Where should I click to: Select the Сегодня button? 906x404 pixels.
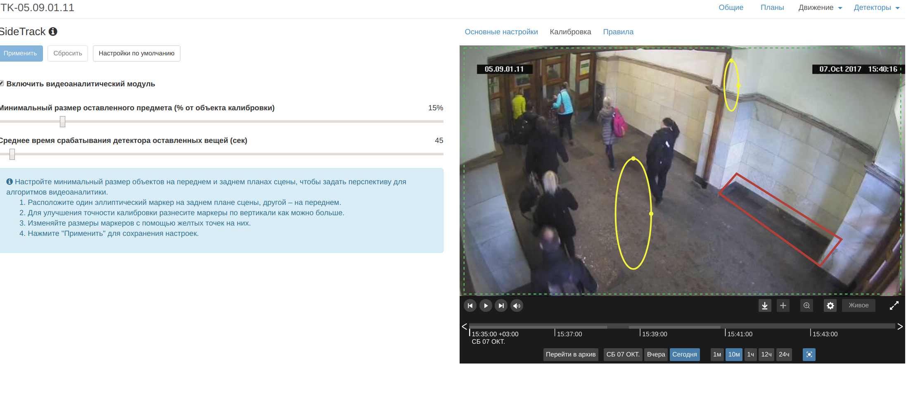pos(685,354)
